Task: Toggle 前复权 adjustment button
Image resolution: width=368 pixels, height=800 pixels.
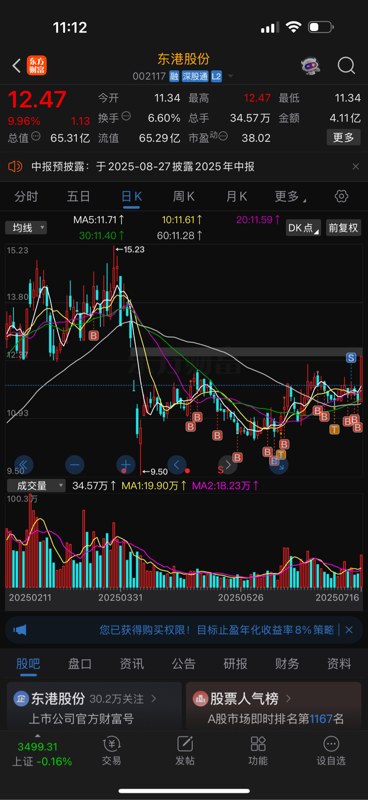Action: 343,228
